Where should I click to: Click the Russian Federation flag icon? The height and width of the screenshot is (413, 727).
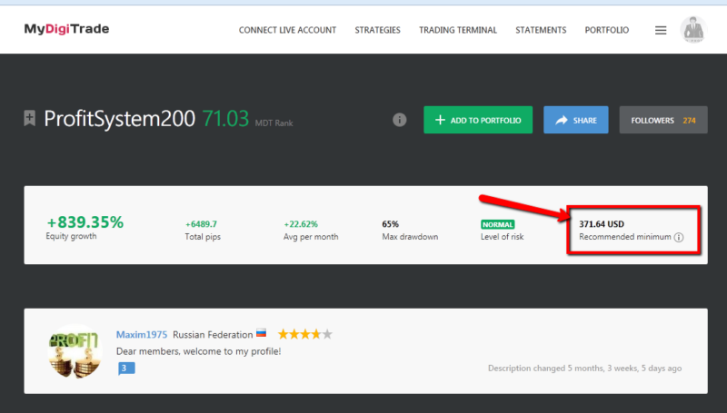click(x=262, y=333)
